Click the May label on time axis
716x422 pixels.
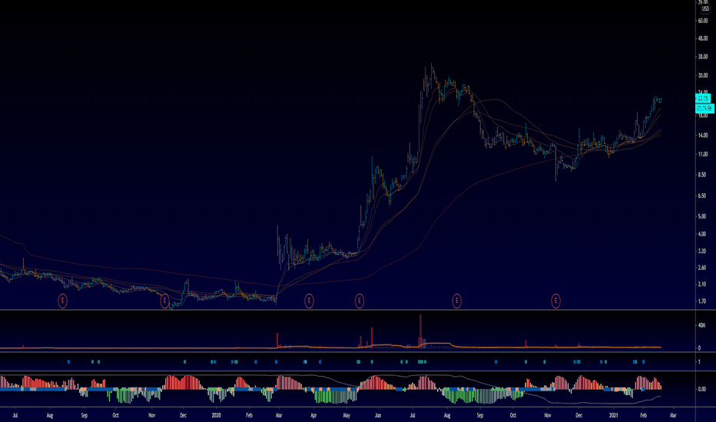pyautogui.click(x=346, y=416)
